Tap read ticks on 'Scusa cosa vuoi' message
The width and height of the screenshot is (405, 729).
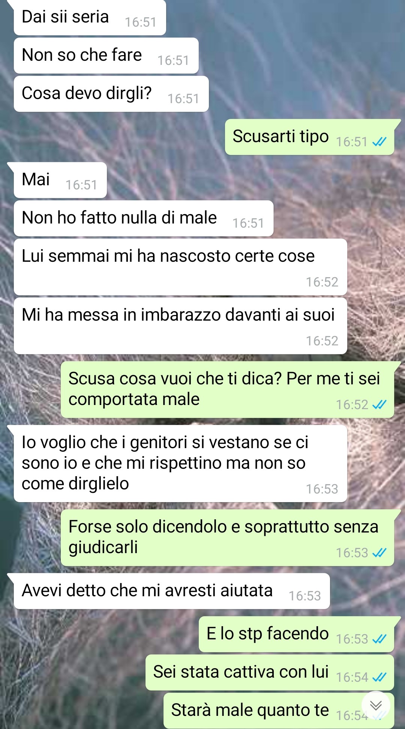tap(379, 405)
